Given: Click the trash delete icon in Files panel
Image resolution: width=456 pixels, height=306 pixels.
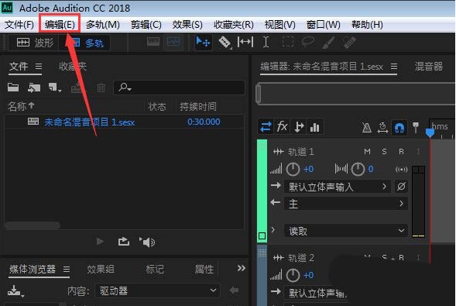Looking at the screenshot, I should click(101, 88).
